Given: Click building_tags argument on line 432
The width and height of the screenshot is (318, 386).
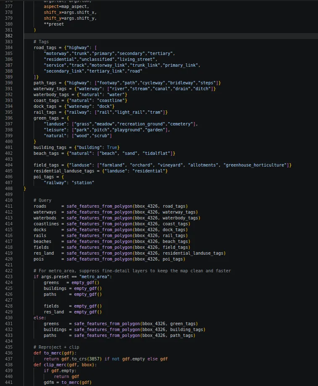Looking at the screenshot, I should (x=187, y=330).
